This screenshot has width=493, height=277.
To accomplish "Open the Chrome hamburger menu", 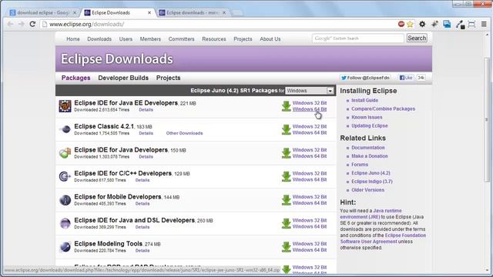I will point(484,24).
